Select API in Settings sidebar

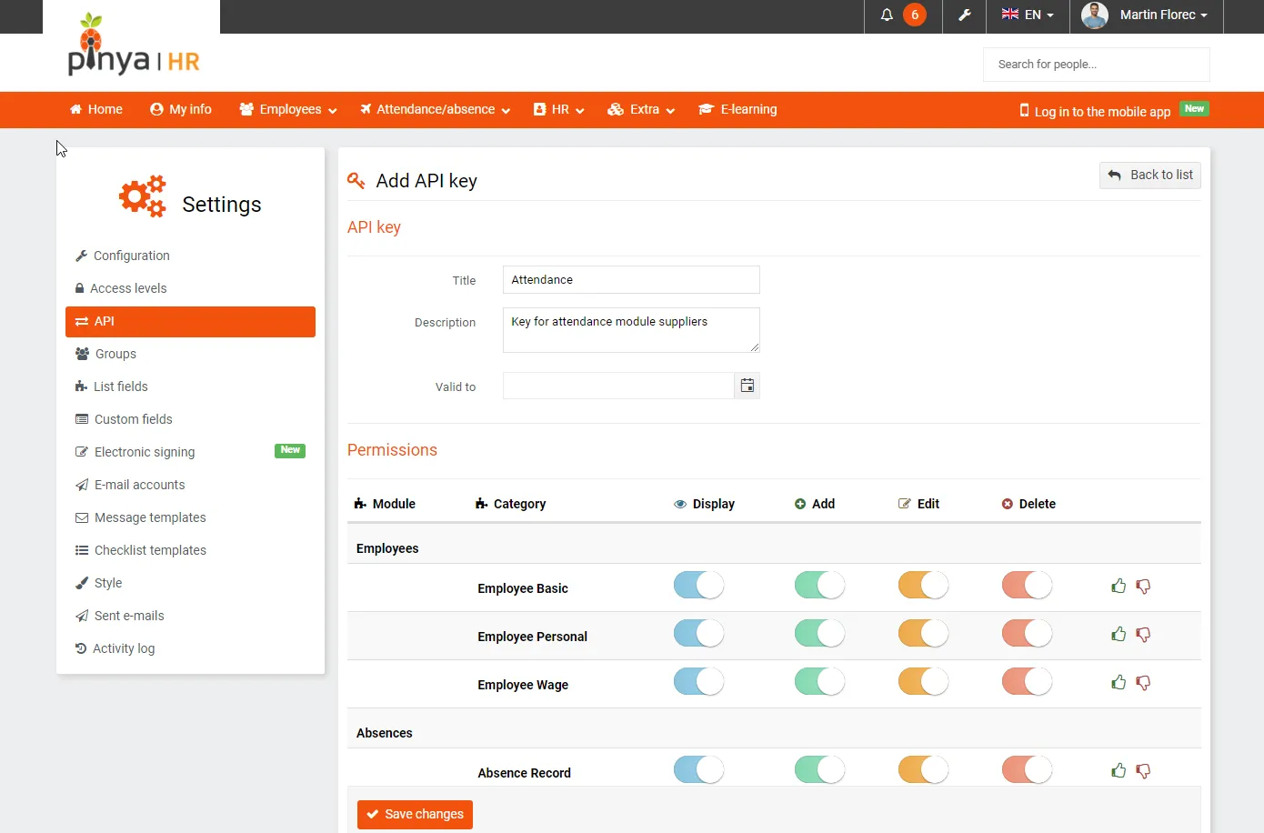(190, 321)
